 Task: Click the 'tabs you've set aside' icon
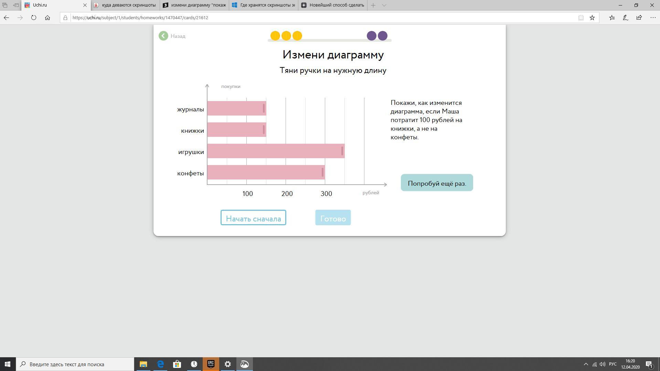[5, 5]
